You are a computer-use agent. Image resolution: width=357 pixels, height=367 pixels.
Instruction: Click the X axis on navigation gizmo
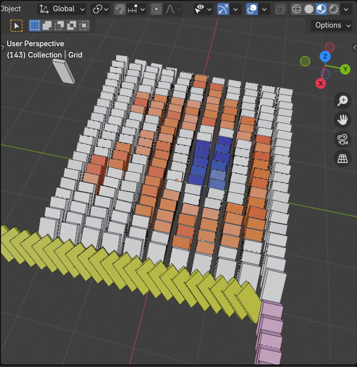pos(321,83)
